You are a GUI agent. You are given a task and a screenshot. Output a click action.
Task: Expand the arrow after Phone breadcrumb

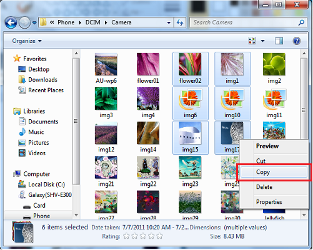pyautogui.click(x=80, y=22)
